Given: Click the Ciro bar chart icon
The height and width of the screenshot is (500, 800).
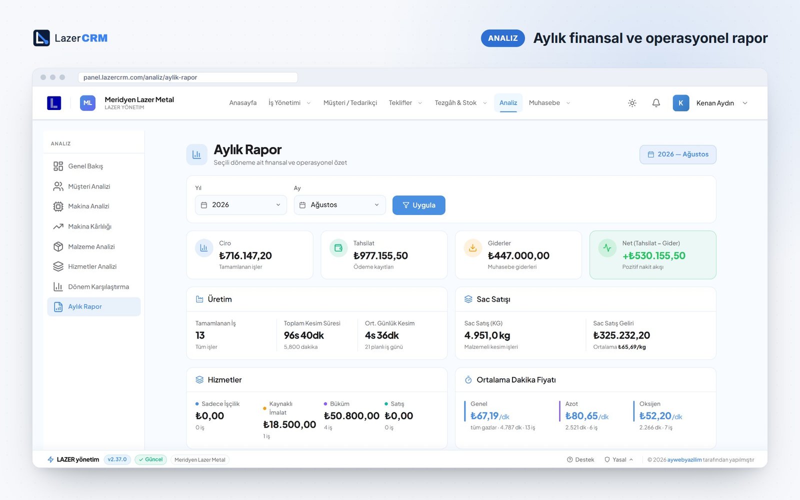Looking at the screenshot, I should tap(204, 248).
